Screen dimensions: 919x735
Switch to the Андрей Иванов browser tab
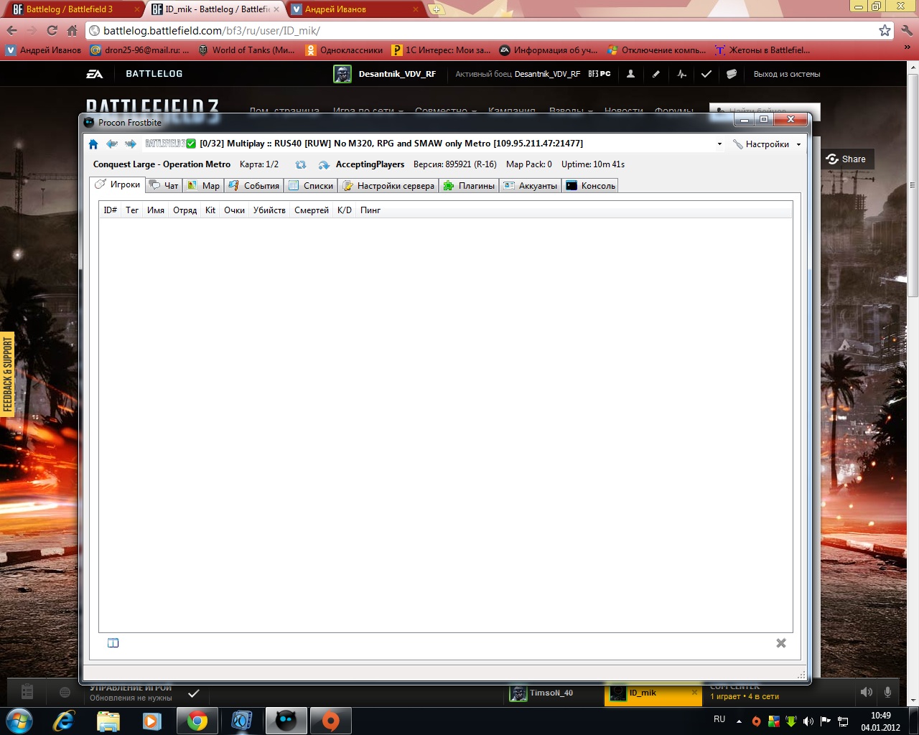pos(355,9)
